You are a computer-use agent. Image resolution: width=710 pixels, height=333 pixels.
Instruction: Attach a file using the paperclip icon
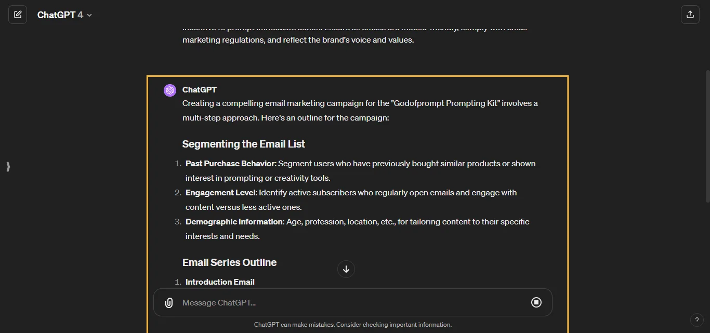169,303
